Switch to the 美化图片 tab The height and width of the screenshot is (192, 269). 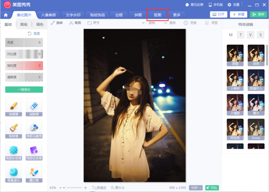pos(24,15)
